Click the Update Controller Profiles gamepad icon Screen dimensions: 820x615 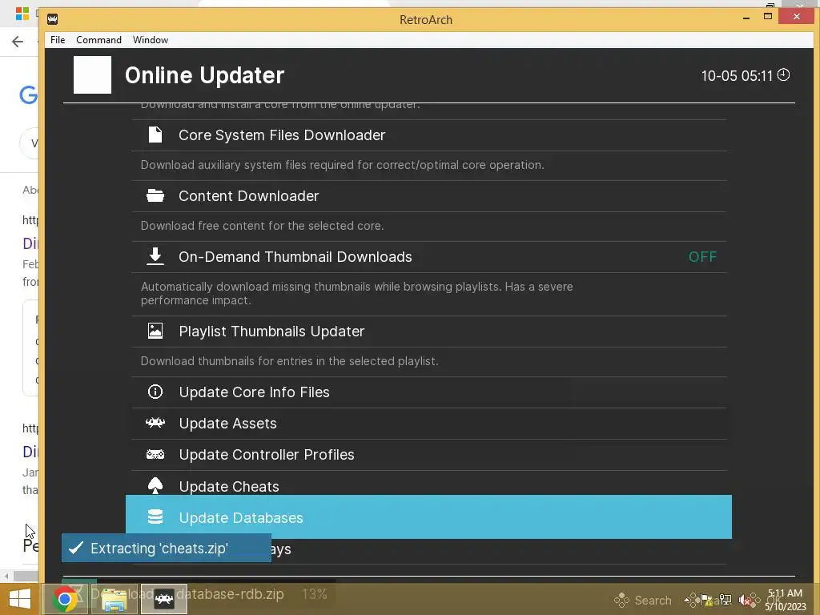155,455
